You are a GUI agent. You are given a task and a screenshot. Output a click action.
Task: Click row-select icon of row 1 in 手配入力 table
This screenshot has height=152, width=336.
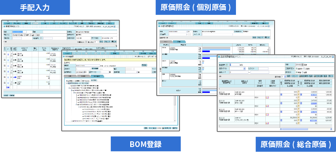5,54
